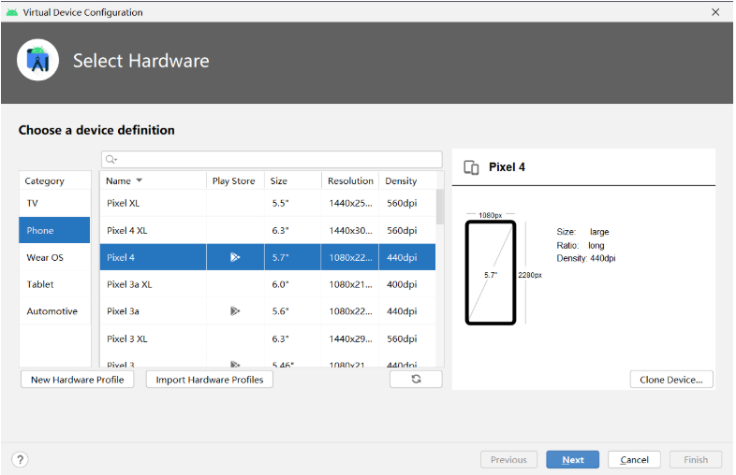Click Play Store icon in Pixel 4 row

[235, 257]
